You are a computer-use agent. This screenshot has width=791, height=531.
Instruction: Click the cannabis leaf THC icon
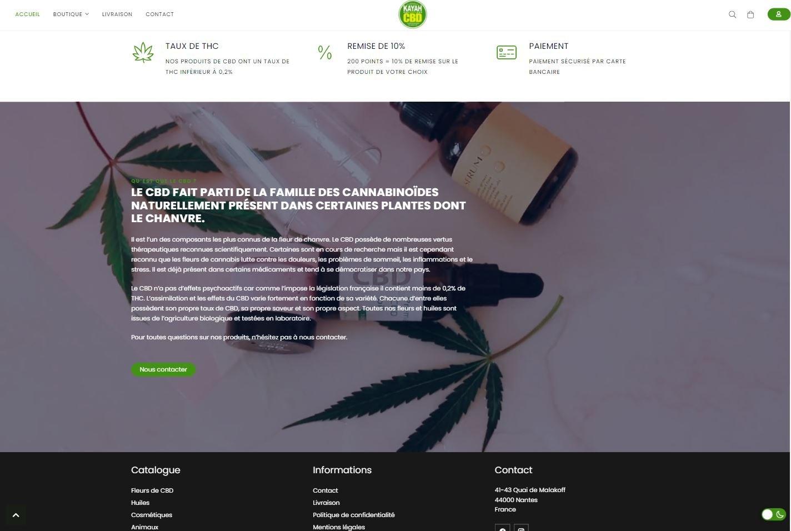pos(143,53)
